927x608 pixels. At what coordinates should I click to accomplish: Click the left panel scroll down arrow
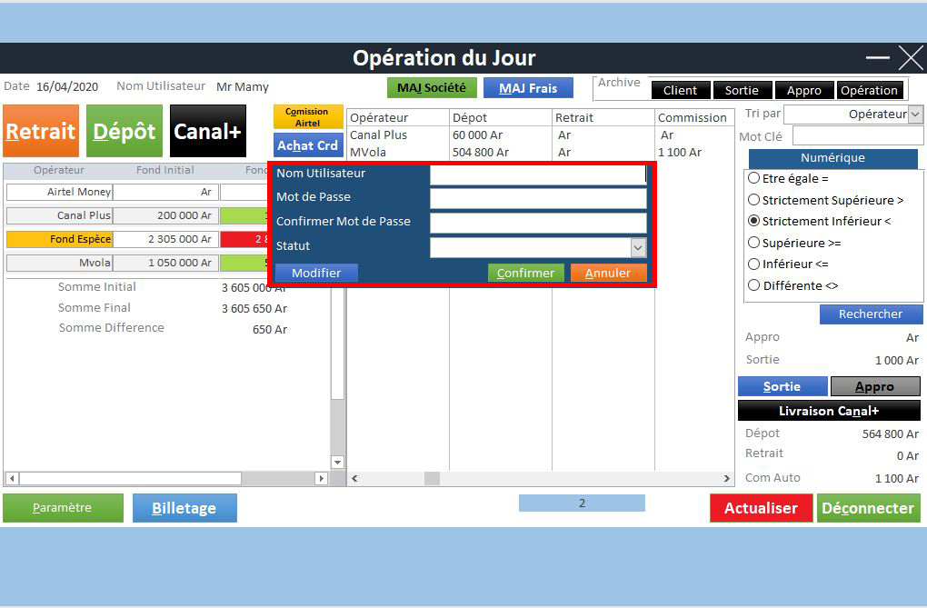337,462
